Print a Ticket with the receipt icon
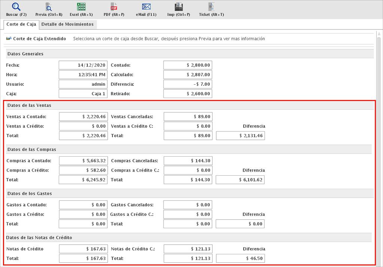 [x=211, y=7]
